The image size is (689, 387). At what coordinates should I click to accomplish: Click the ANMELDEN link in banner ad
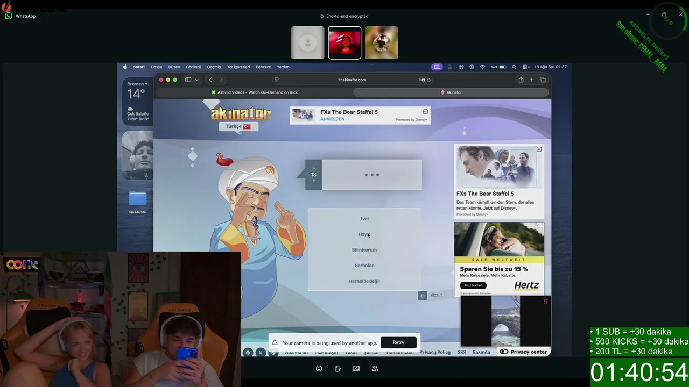click(332, 119)
